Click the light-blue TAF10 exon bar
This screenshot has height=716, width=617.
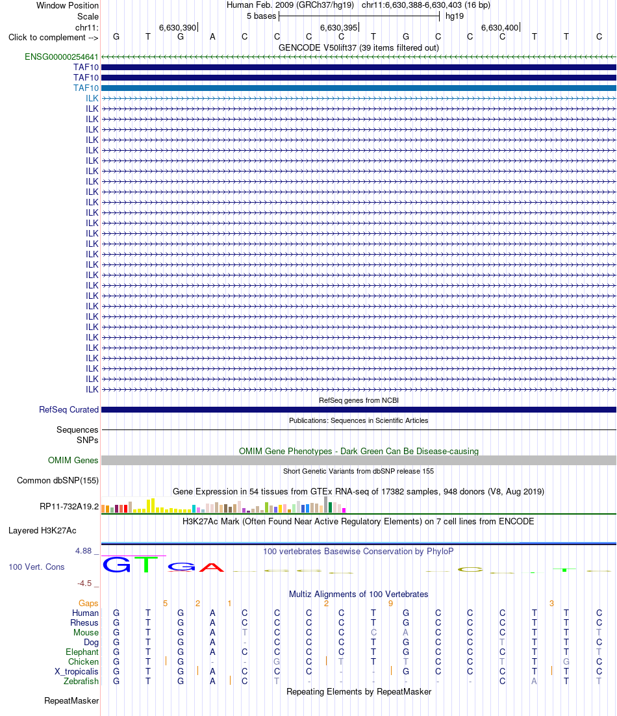(x=359, y=88)
